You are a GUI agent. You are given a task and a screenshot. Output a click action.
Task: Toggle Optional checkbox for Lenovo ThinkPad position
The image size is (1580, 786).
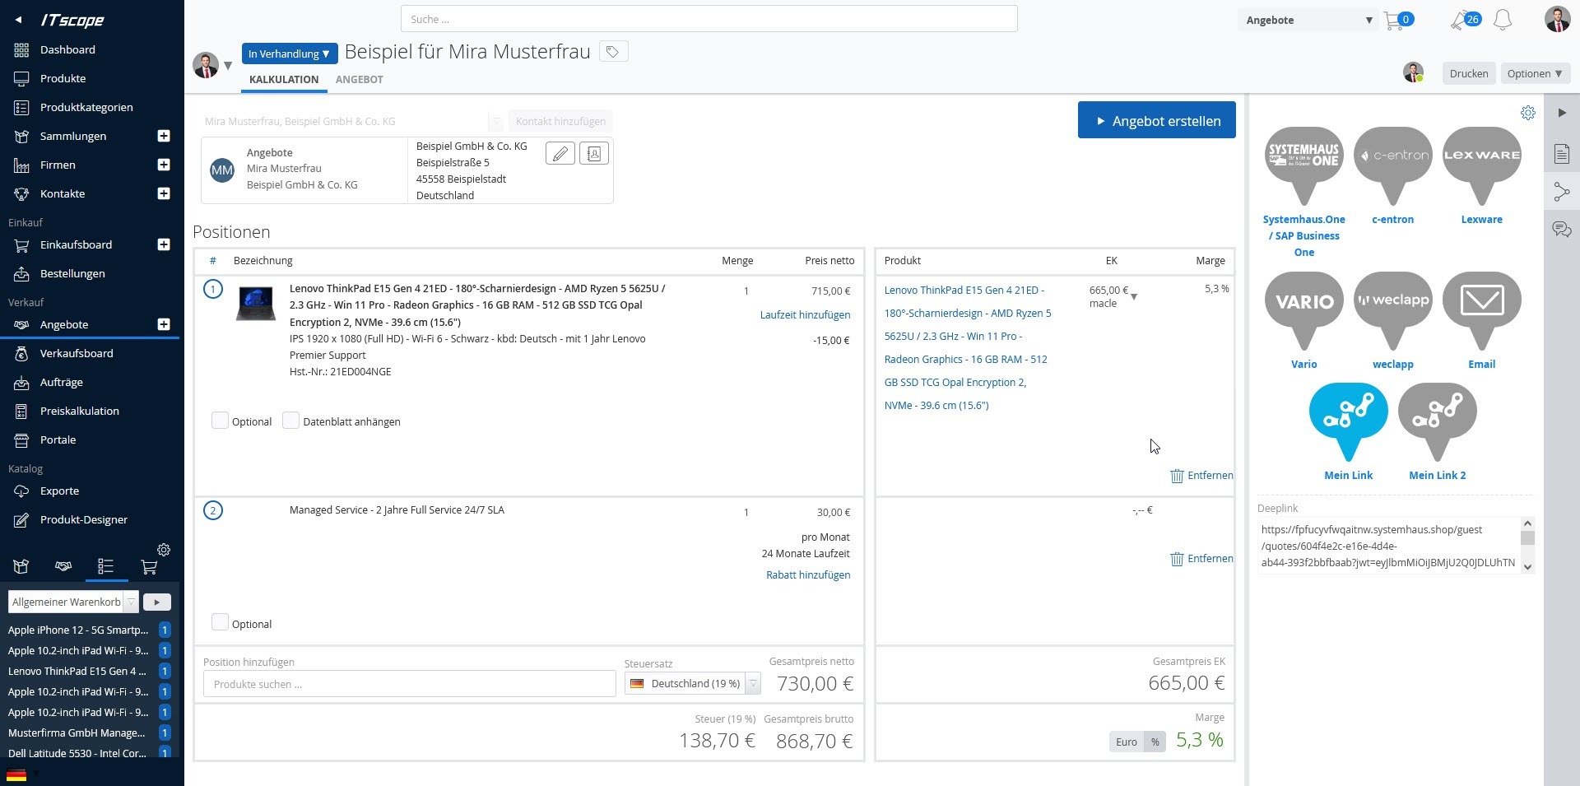point(220,421)
